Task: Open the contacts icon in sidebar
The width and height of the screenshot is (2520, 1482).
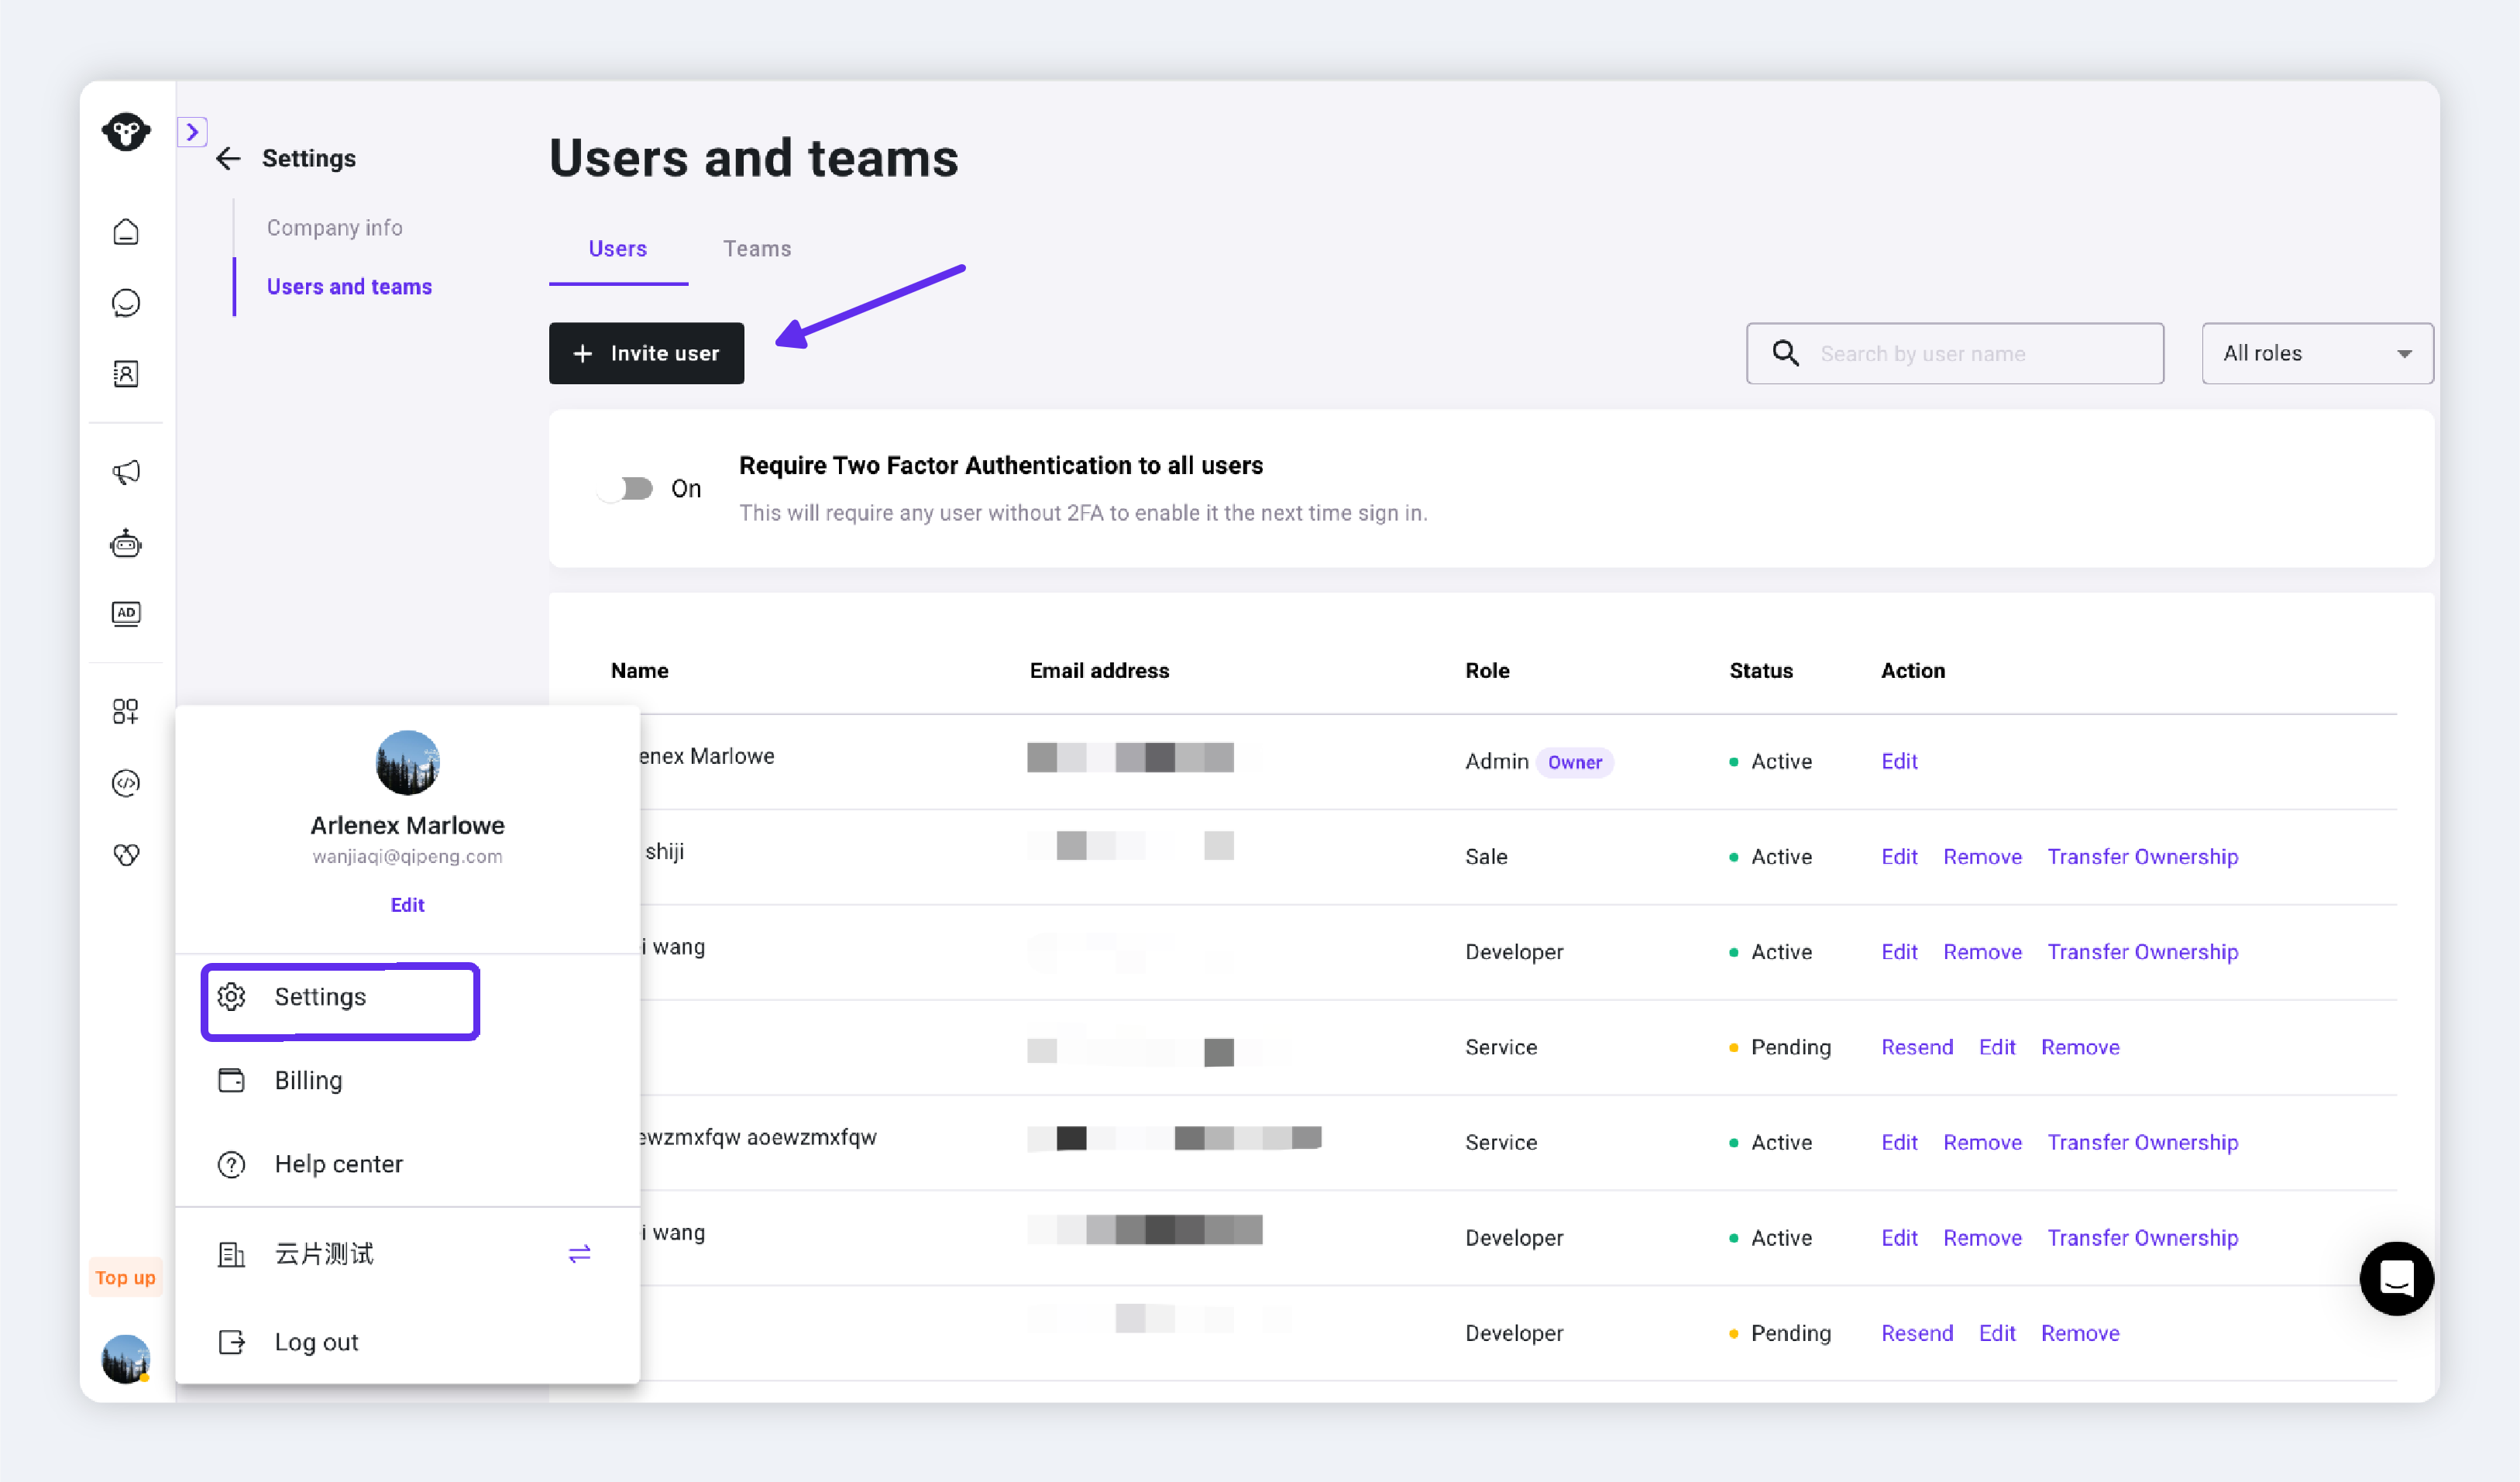Action: click(126, 374)
